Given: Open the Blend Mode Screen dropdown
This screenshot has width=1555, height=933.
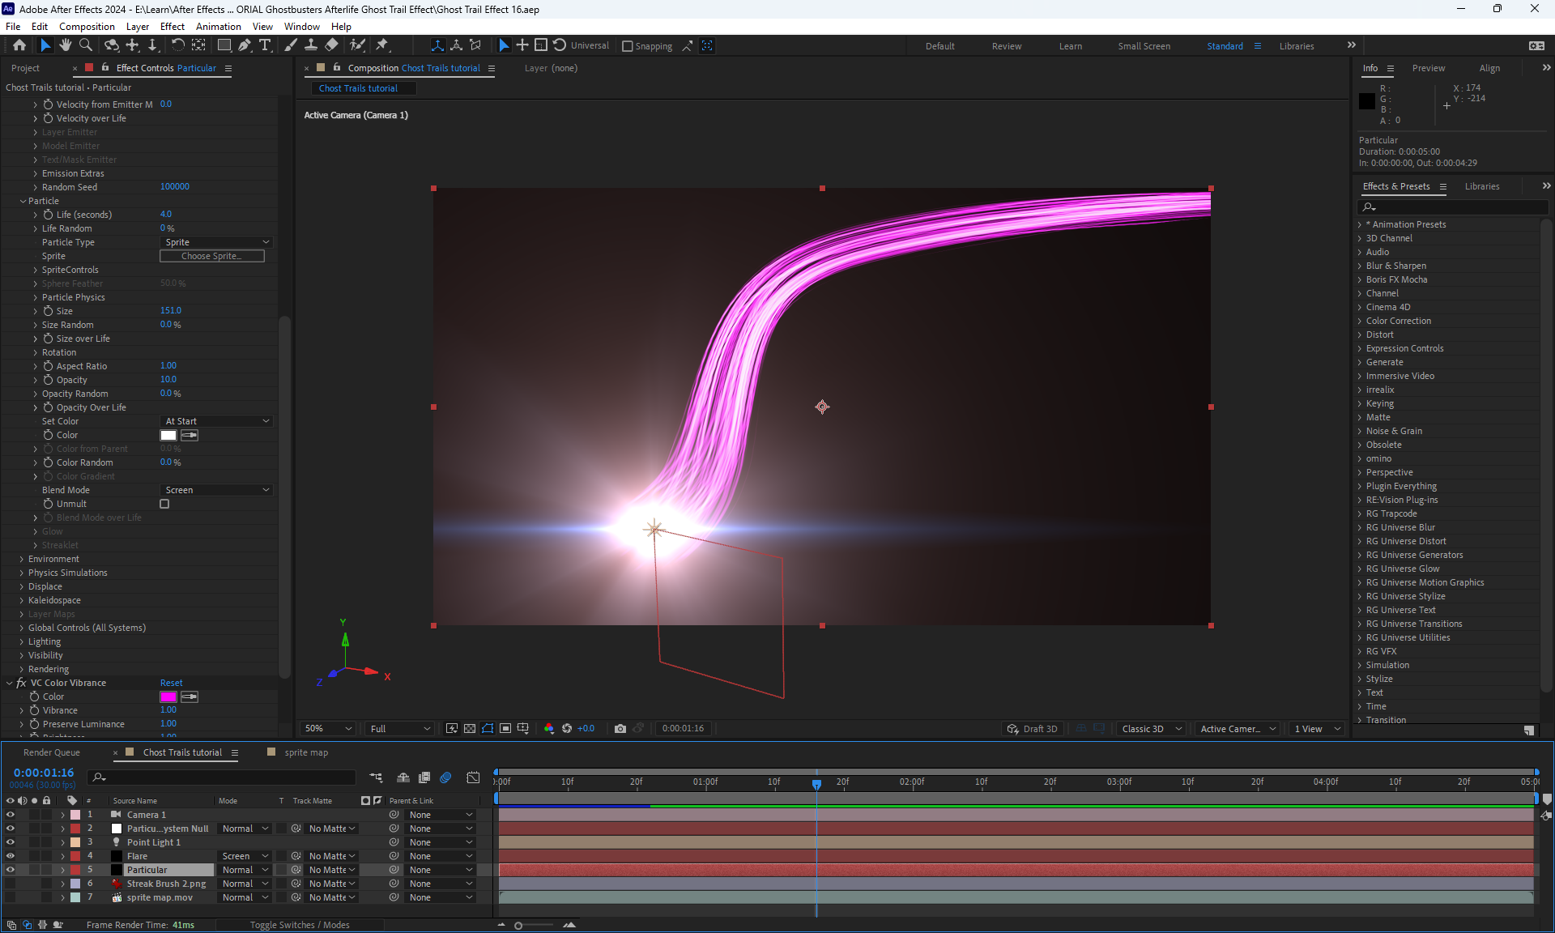Looking at the screenshot, I should point(216,490).
